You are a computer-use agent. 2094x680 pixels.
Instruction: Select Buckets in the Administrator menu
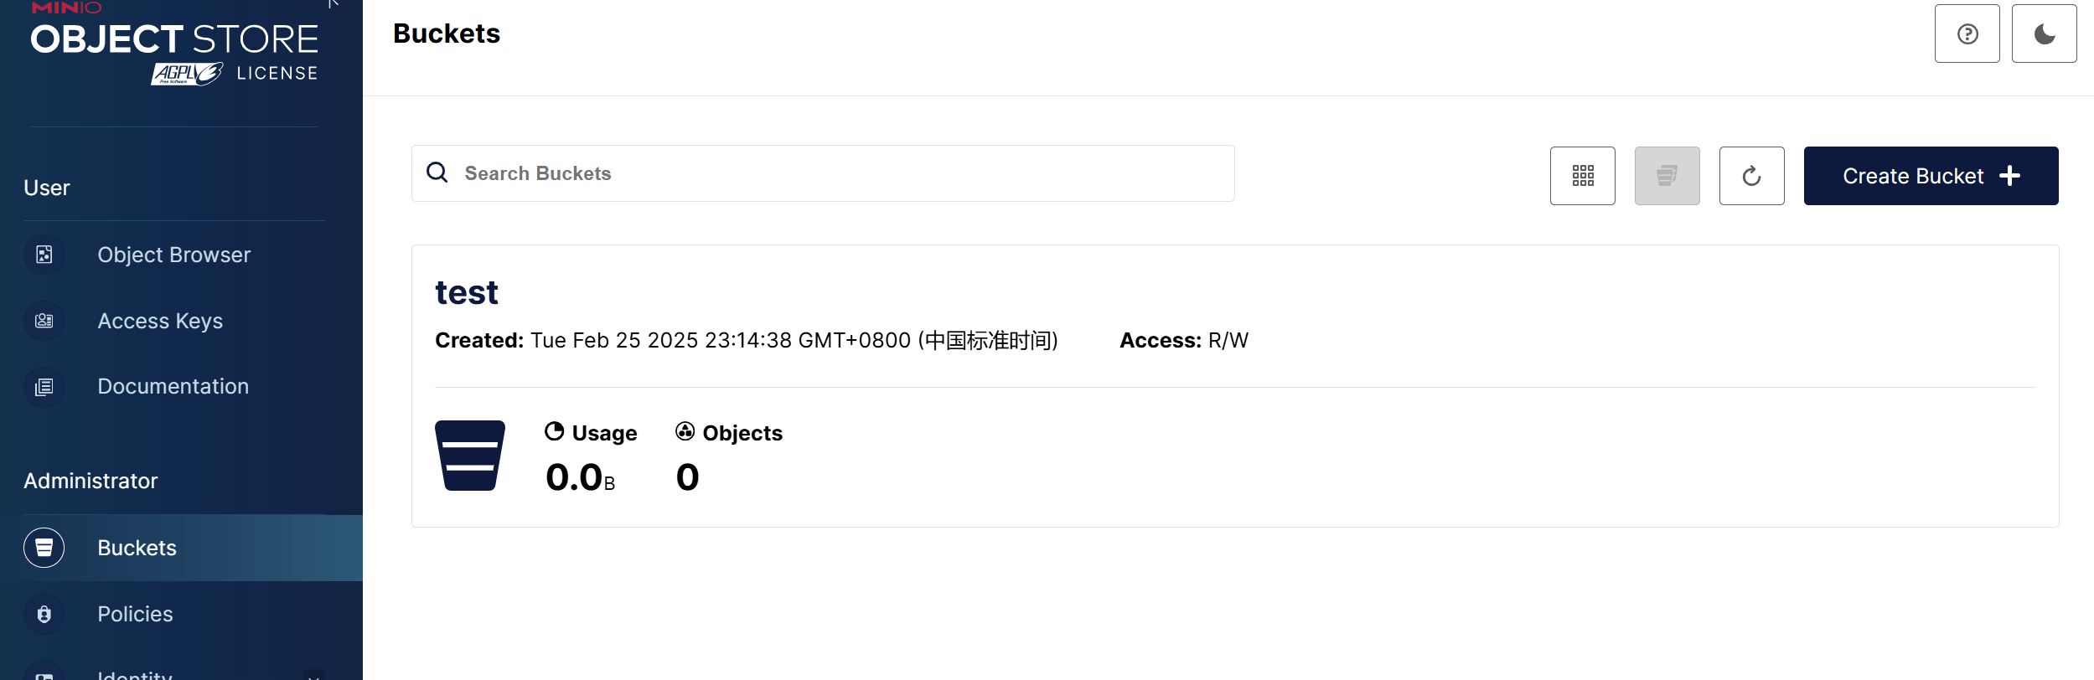[137, 548]
